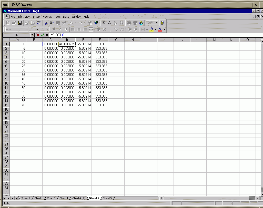Open the Paste Function fx icon

(x=109, y=23)
